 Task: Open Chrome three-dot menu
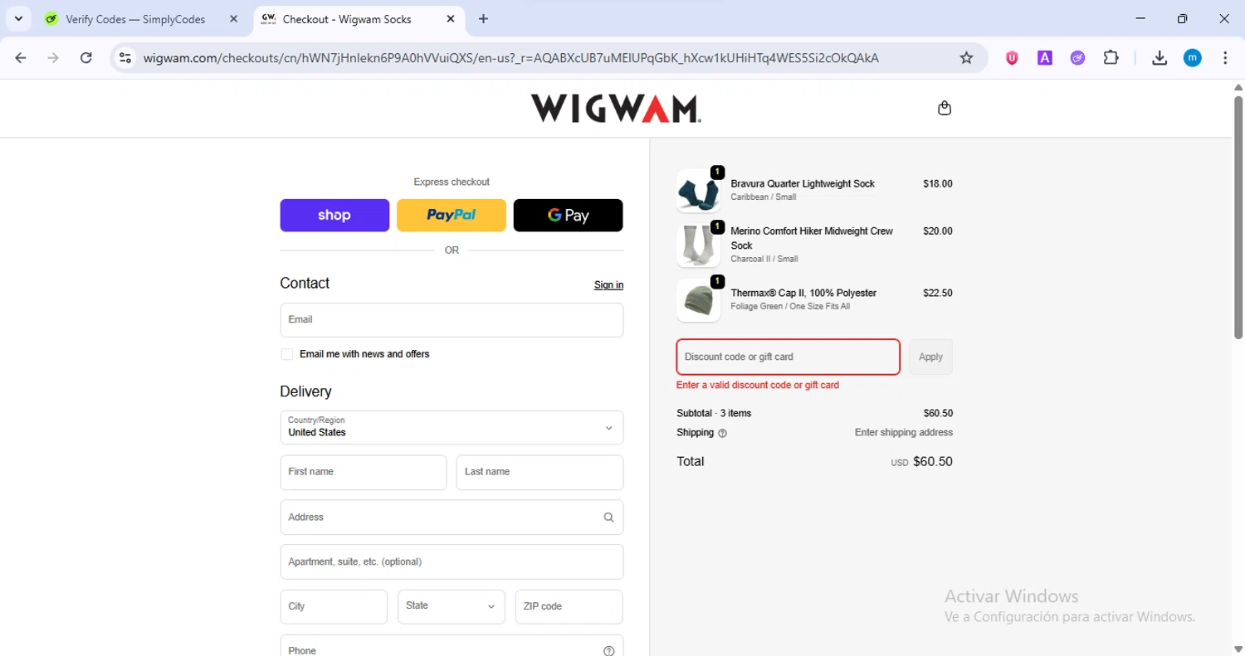1225,58
